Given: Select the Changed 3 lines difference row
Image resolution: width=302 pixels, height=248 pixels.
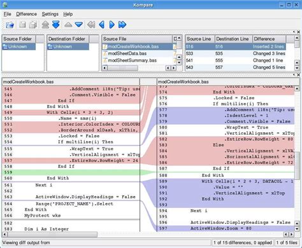Looking at the screenshot, I should [236, 53].
